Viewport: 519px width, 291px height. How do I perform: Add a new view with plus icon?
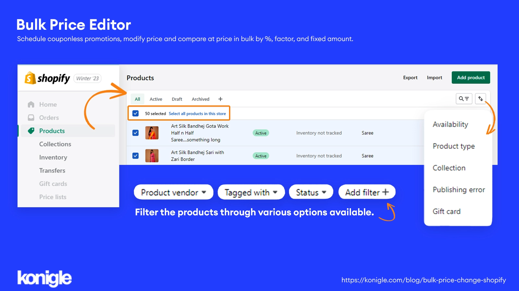[220, 99]
